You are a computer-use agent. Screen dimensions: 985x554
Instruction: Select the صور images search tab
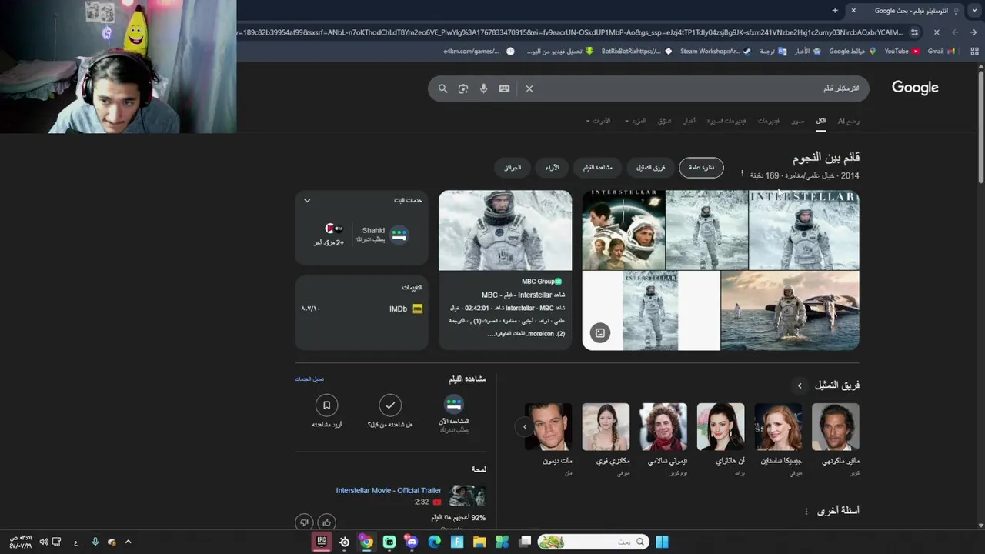pos(798,121)
